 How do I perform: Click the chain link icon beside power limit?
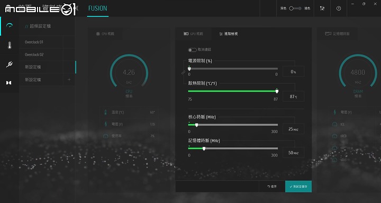[x=183, y=72]
